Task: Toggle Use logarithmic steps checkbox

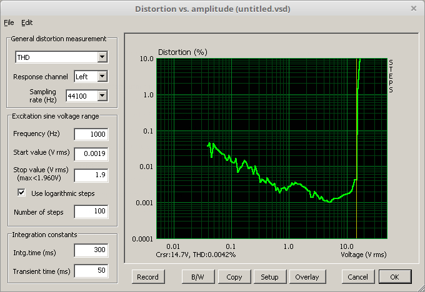Action: tap(22, 193)
